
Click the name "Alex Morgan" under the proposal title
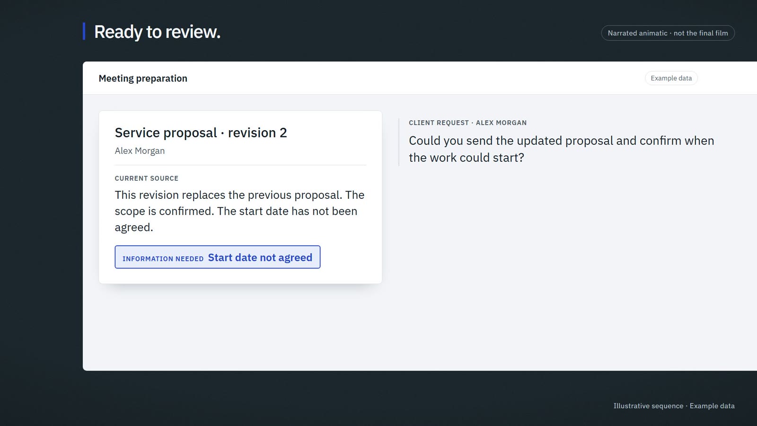point(140,151)
